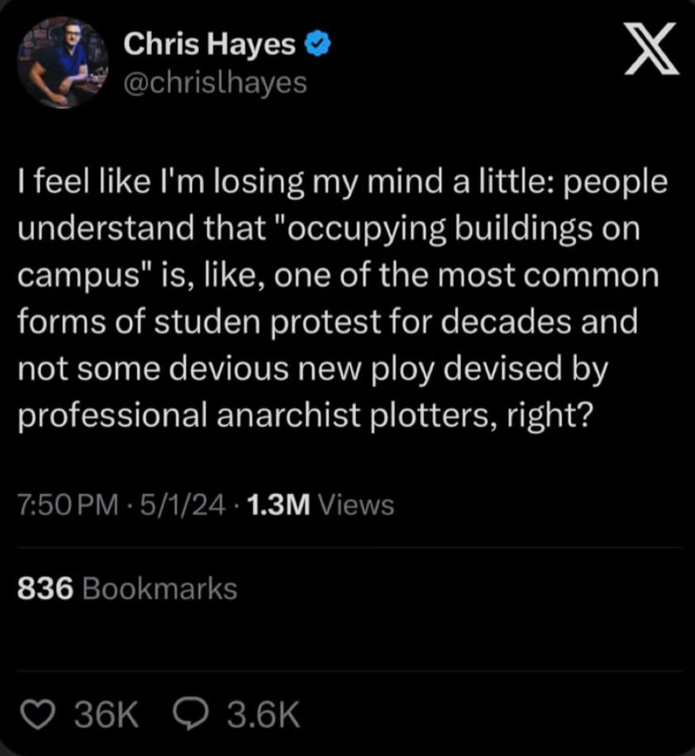Click the quoted phrase "occupying buildings on

tap(457, 229)
